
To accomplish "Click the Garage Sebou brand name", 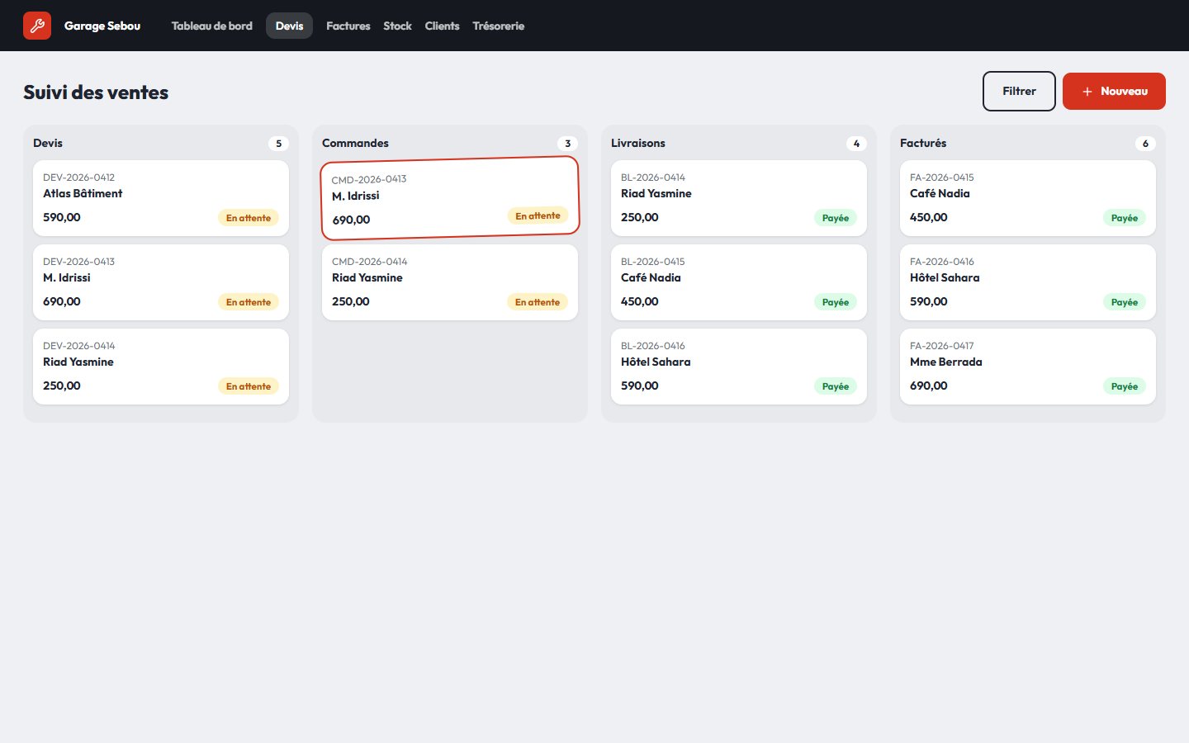I will pyautogui.click(x=102, y=26).
